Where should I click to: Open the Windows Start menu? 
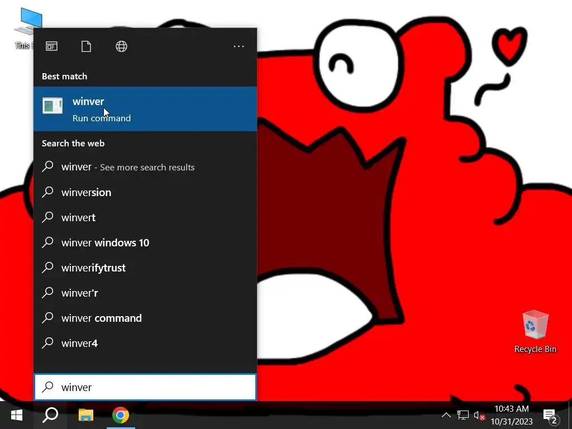[x=17, y=415]
